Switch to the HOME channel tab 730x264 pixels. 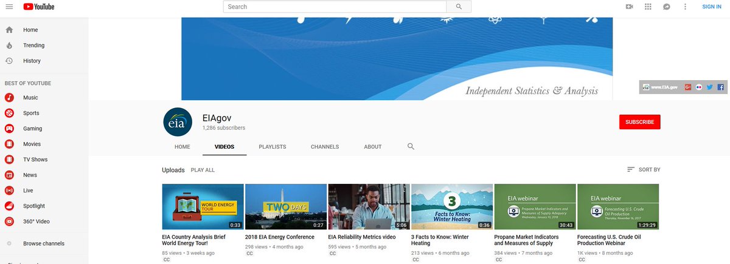(x=182, y=147)
